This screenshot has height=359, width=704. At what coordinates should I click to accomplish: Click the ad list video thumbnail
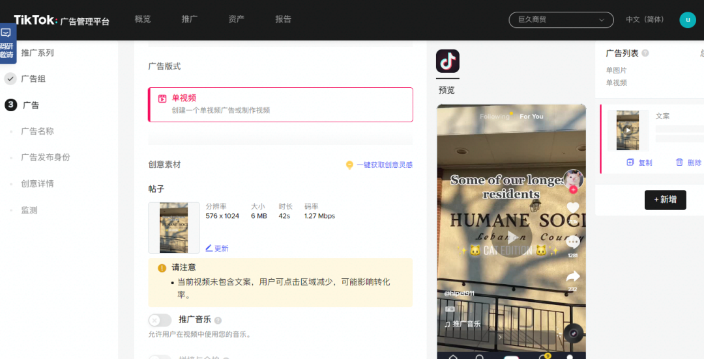[628, 131]
